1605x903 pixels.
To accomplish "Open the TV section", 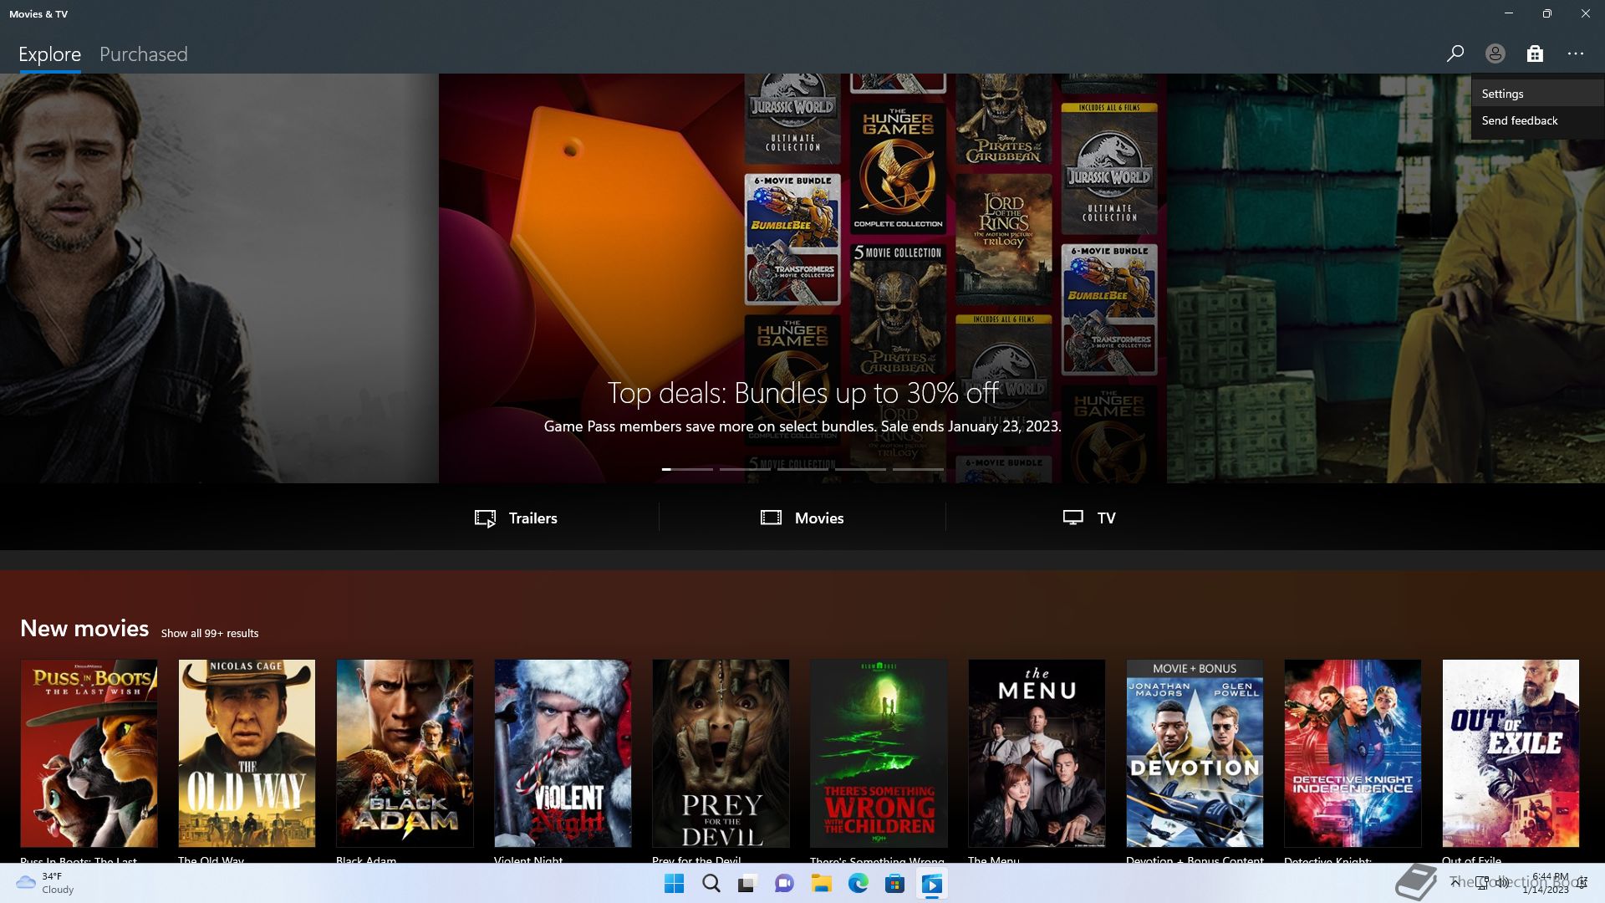I will (1088, 518).
